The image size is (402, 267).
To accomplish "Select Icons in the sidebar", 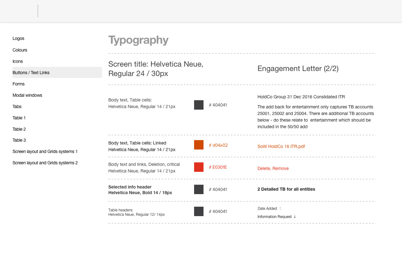I will [x=18, y=61].
